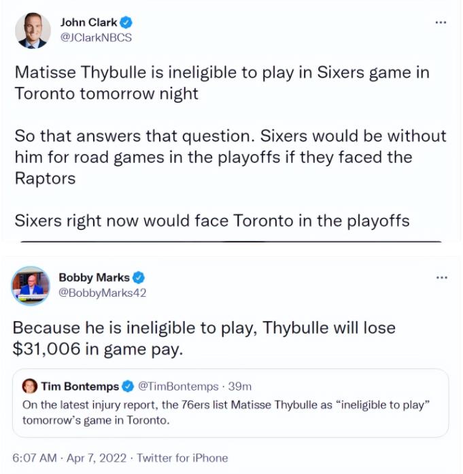The height and width of the screenshot is (474, 463).
Task: Open the @BobbyMarks42 handle link
Action: (103, 293)
